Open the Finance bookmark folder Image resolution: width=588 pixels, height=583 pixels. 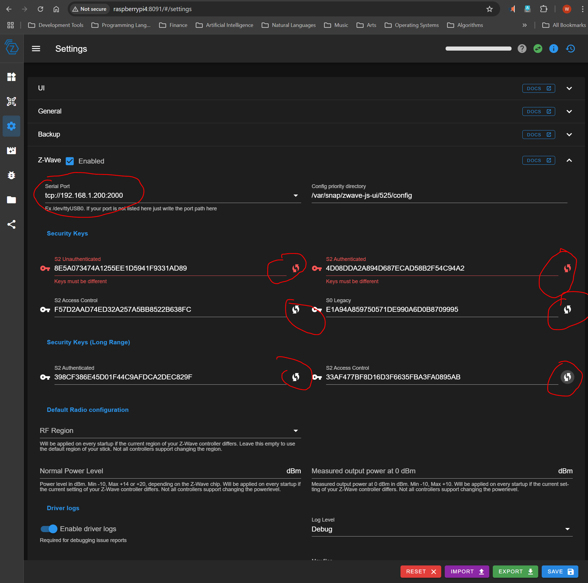point(173,25)
